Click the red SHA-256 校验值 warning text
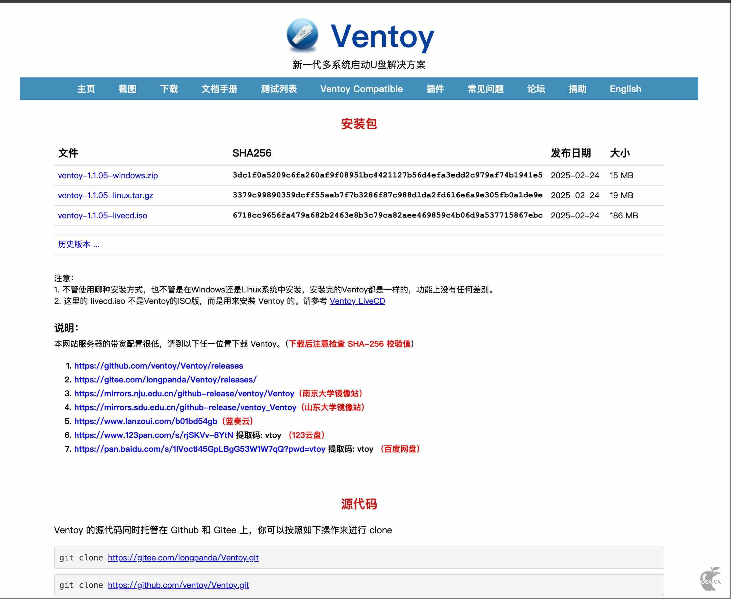Viewport: 731px width, 599px height. click(350, 344)
